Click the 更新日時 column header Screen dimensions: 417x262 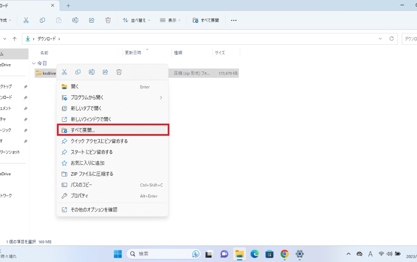(x=133, y=52)
